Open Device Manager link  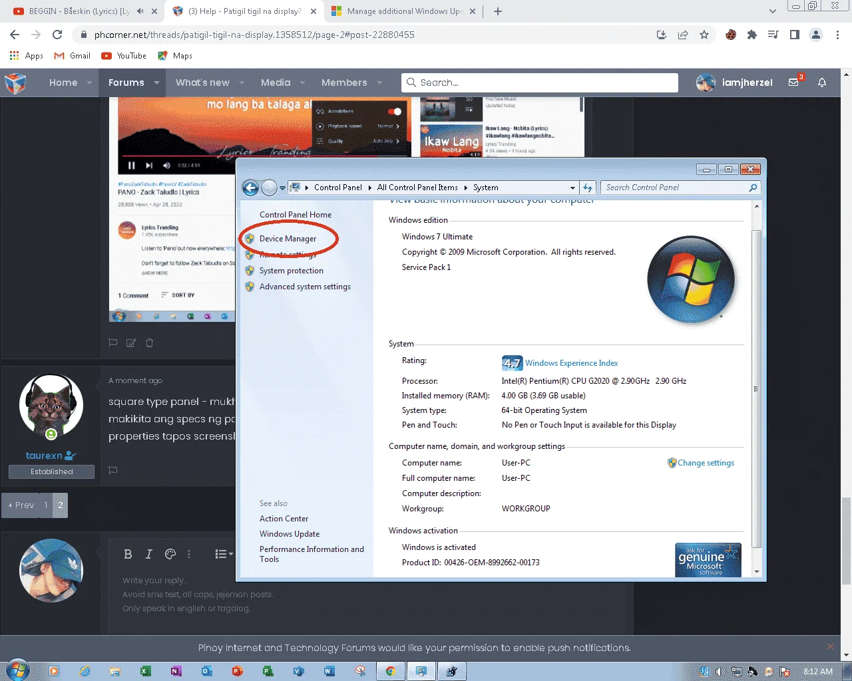pos(288,239)
